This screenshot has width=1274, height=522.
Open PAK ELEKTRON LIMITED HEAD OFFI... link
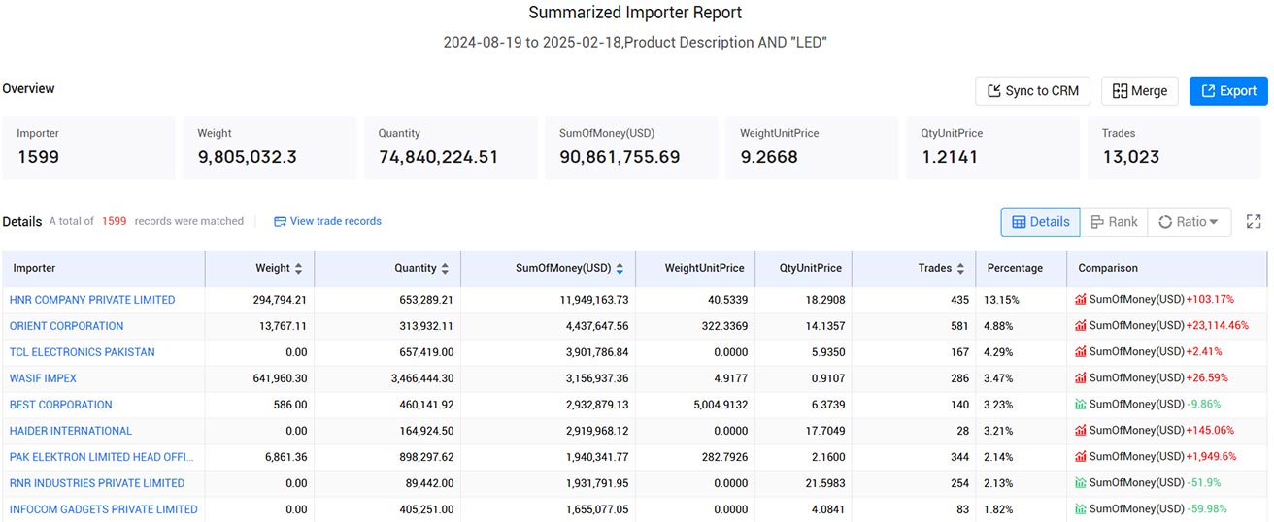[102, 457]
